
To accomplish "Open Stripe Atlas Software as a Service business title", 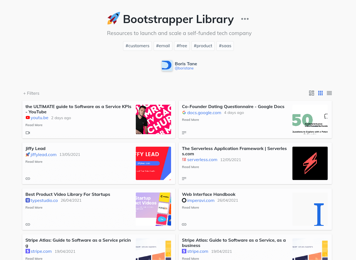I will (234, 243).
